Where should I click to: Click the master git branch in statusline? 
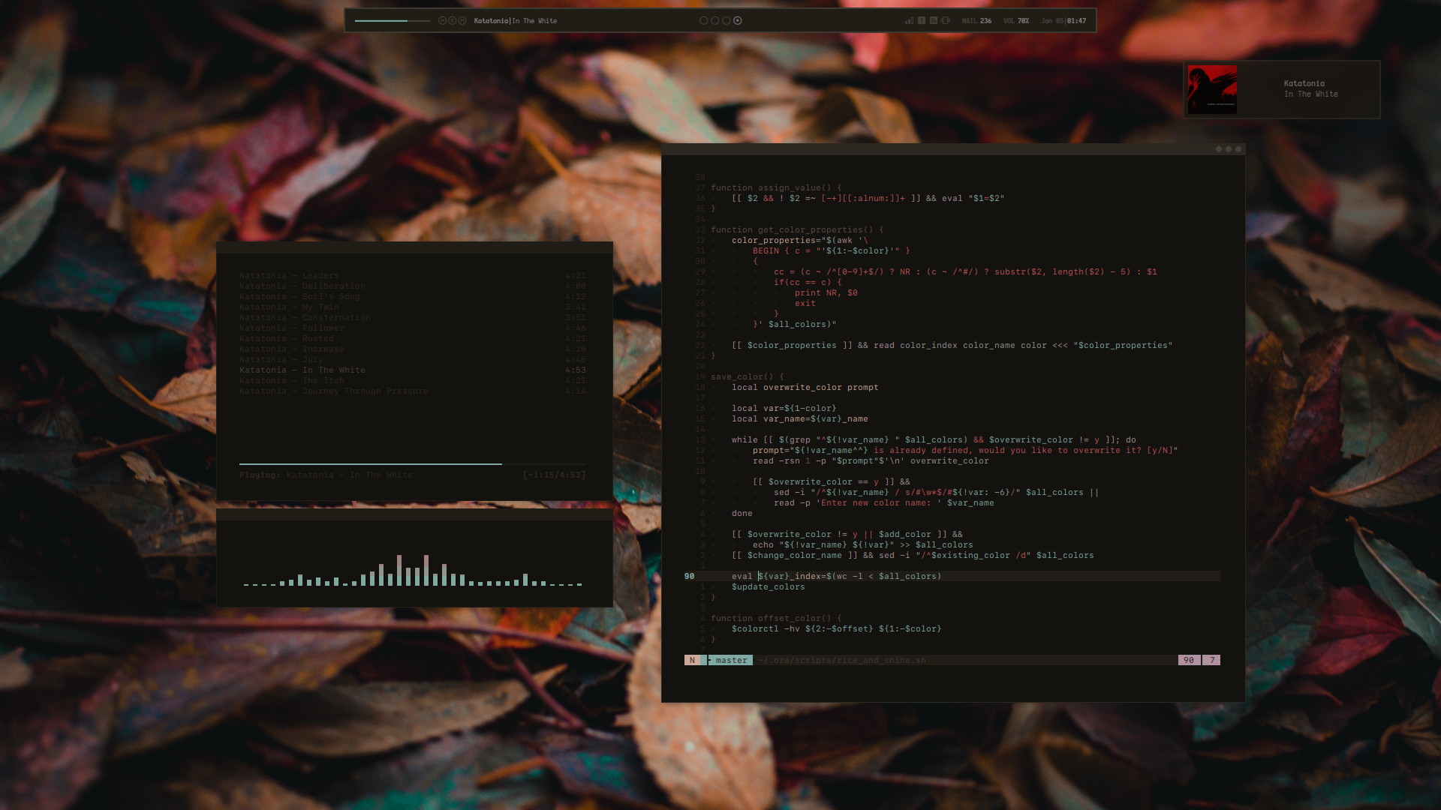[730, 661]
